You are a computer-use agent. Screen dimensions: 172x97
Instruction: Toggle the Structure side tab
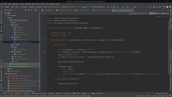click(1, 87)
